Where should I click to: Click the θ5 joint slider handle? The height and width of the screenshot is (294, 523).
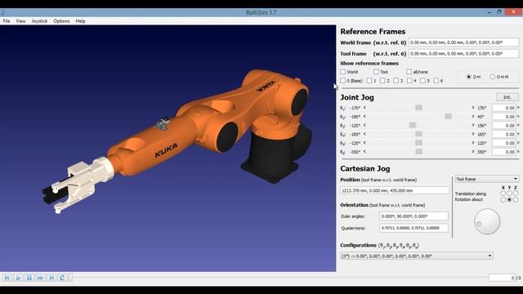pyautogui.click(x=418, y=143)
